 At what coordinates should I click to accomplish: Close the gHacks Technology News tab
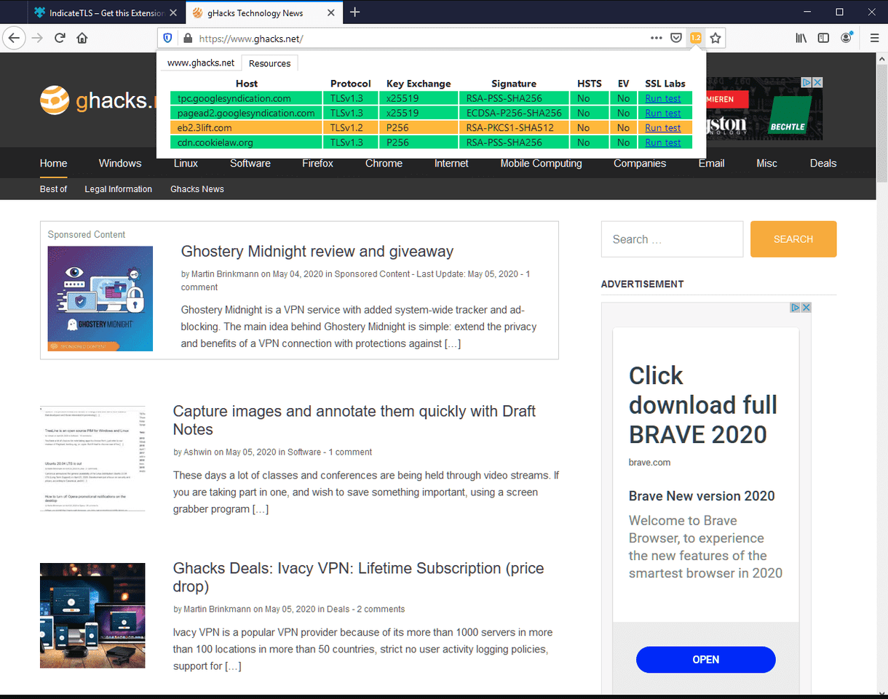(x=331, y=13)
